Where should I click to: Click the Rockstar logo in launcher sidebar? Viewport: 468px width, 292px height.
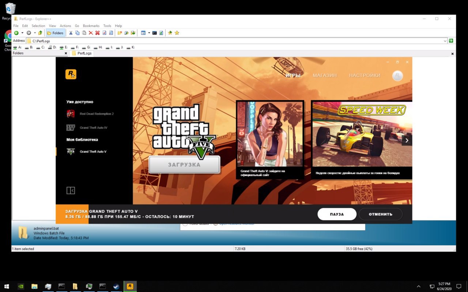[x=71, y=74]
